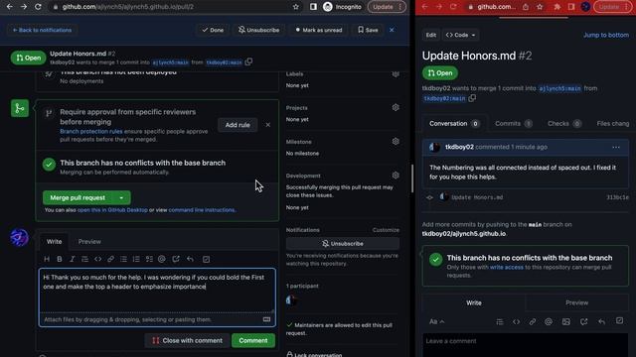This screenshot has height=357, width=636.
Task: Insert saved reply arrow in right window editor
Action: pyautogui.click(x=602, y=321)
